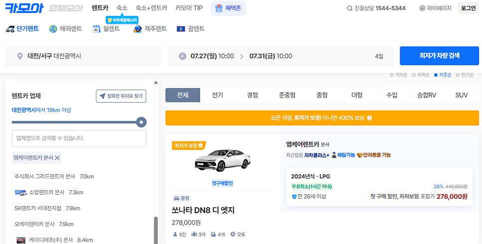Image resolution: width=482 pixels, height=244 pixels.
Task: Click the 해외렌트 globe icon
Action: pyautogui.click(x=53, y=29)
